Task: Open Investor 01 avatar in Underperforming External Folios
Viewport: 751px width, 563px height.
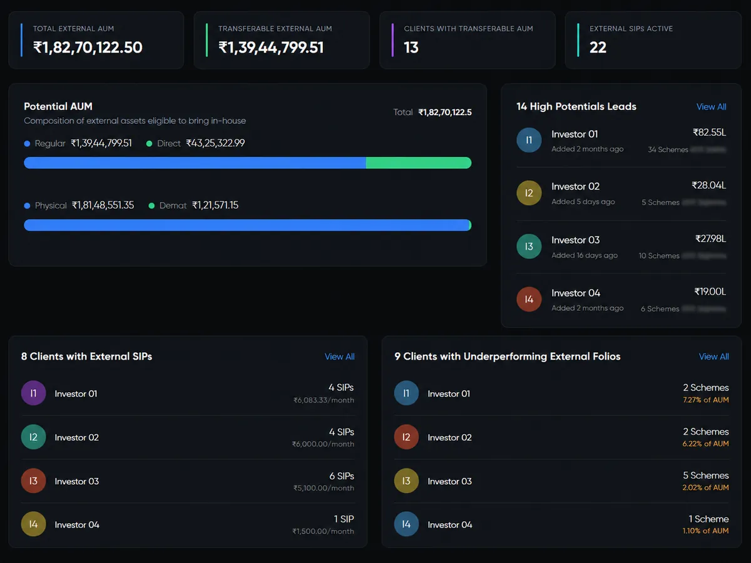Action: pyautogui.click(x=407, y=393)
